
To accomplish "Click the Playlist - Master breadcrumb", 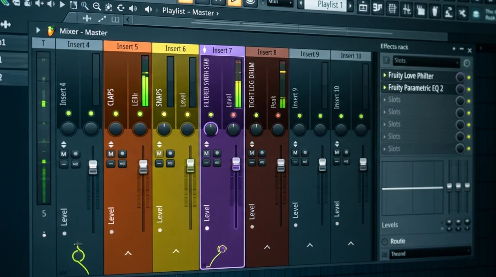I will (190, 12).
